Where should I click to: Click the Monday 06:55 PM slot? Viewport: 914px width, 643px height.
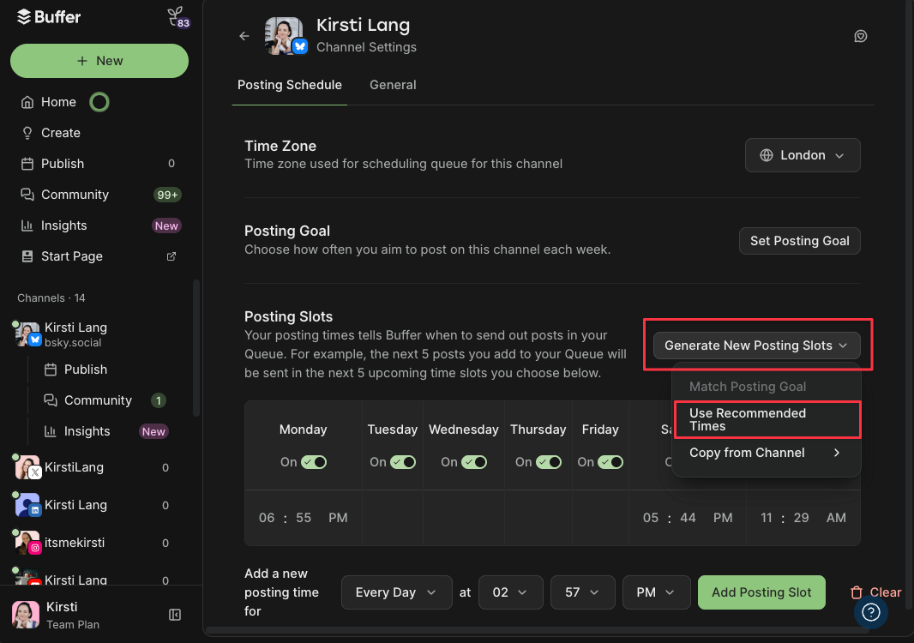[304, 518]
